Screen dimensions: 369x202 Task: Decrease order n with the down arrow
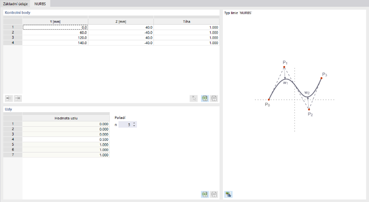134,126
